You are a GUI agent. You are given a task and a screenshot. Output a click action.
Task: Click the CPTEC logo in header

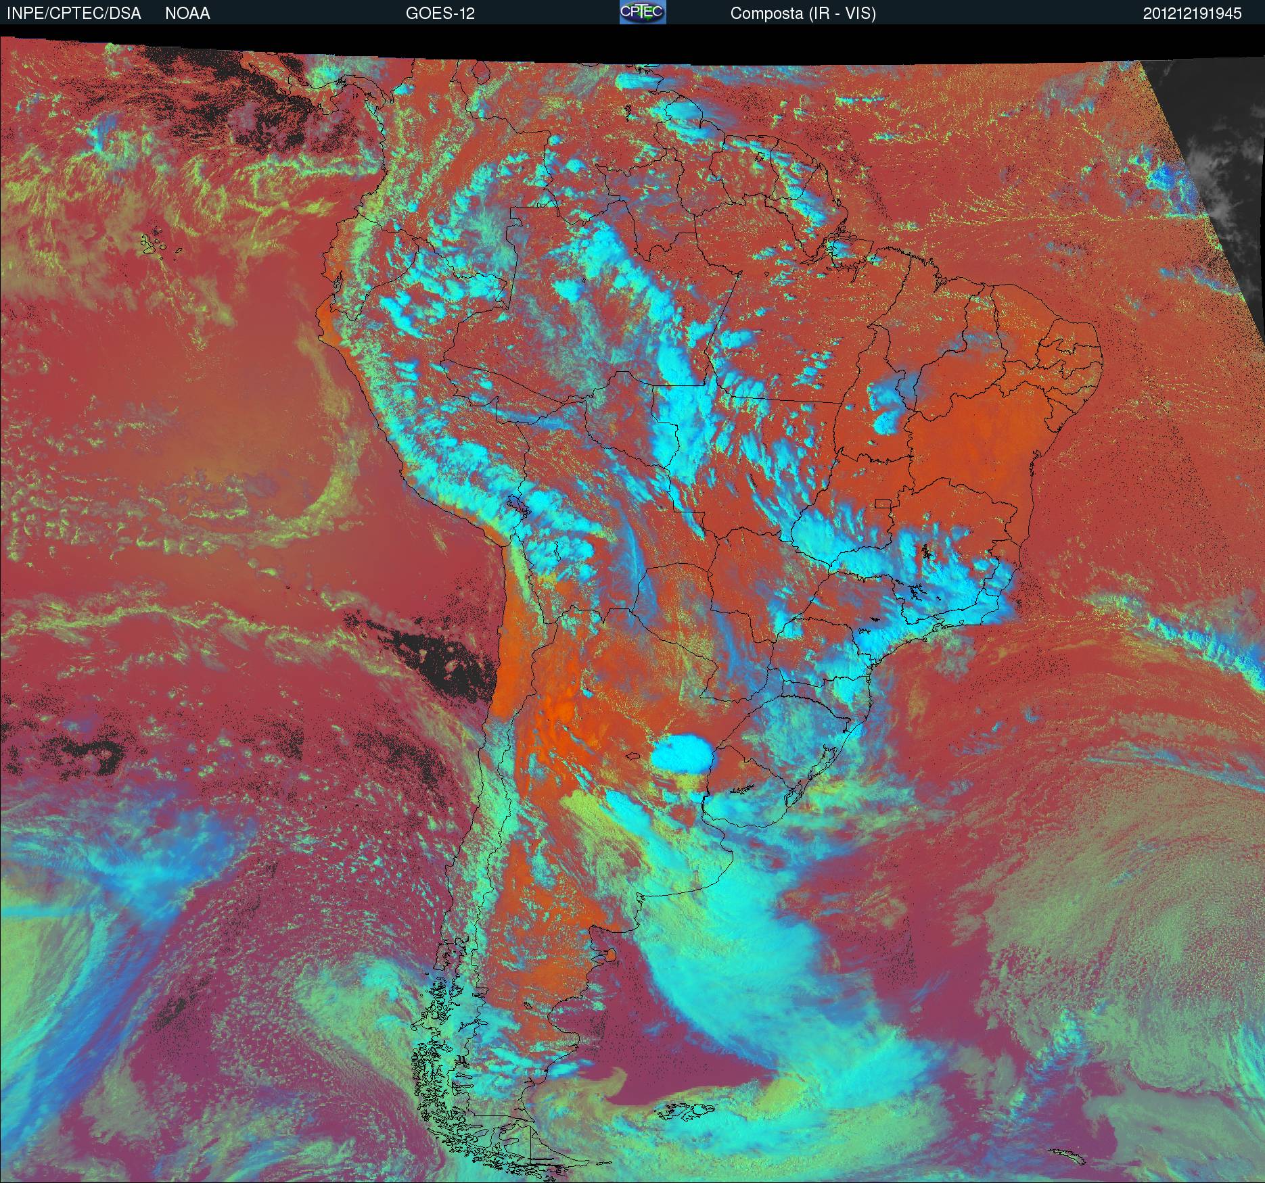pyautogui.click(x=643, y=12)
